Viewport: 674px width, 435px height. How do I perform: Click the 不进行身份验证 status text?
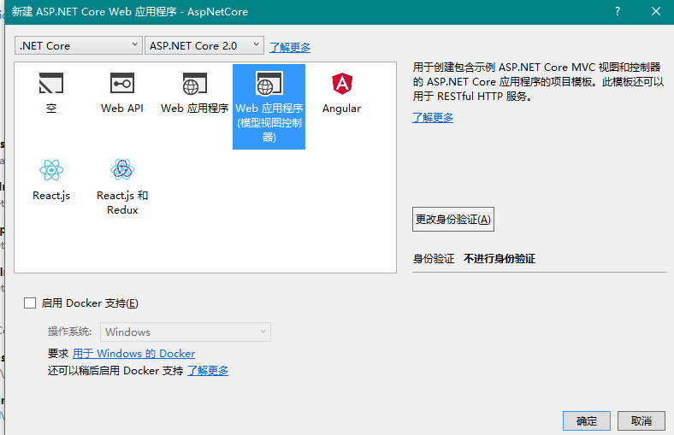[500, 259]
